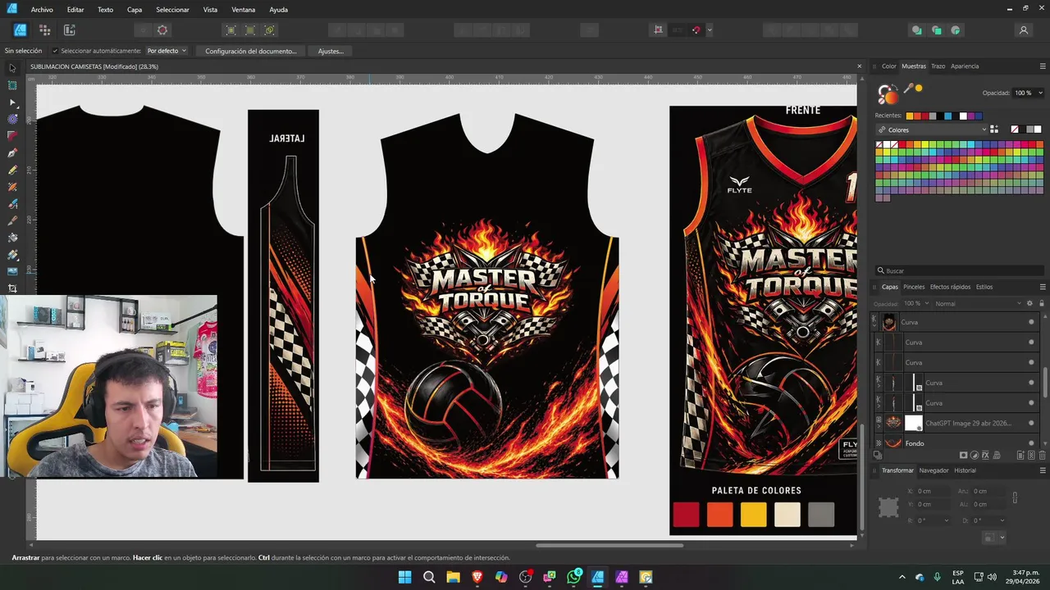Select the Node tool in the toolbox
This screenshot has height=590, width=1050.
12,102
